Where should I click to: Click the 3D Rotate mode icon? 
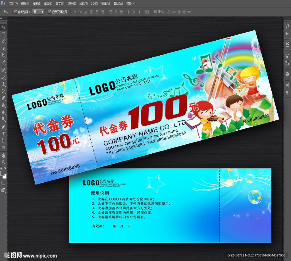point(169,12)
